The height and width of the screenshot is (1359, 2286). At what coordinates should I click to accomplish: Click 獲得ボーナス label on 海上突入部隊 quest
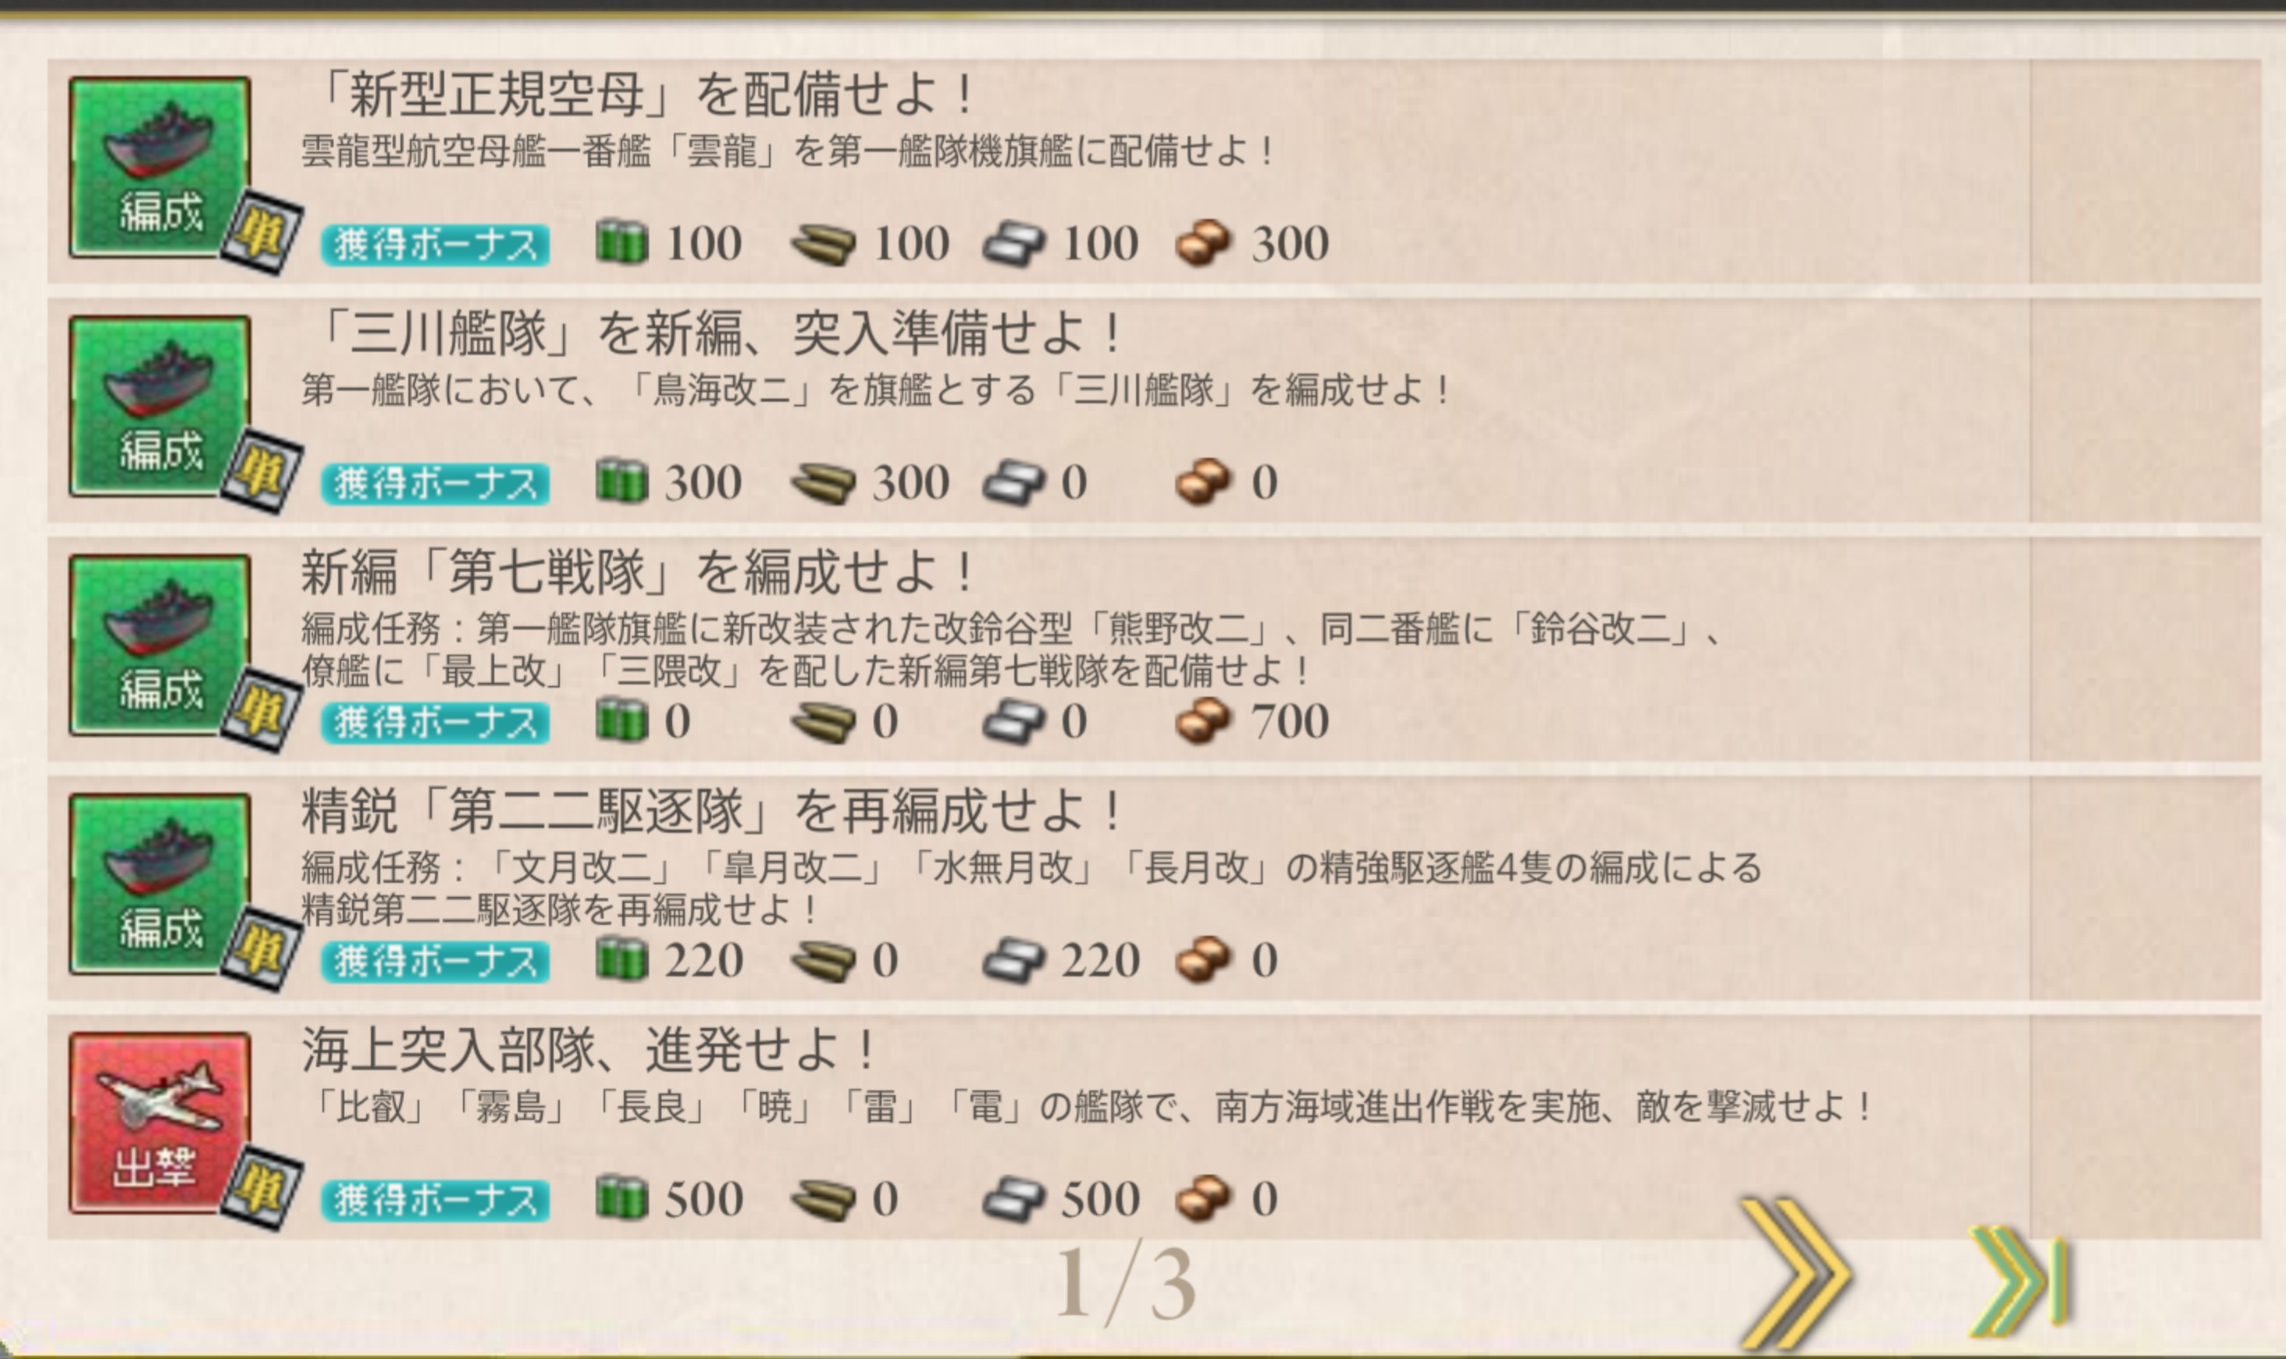pos(435,1201)
